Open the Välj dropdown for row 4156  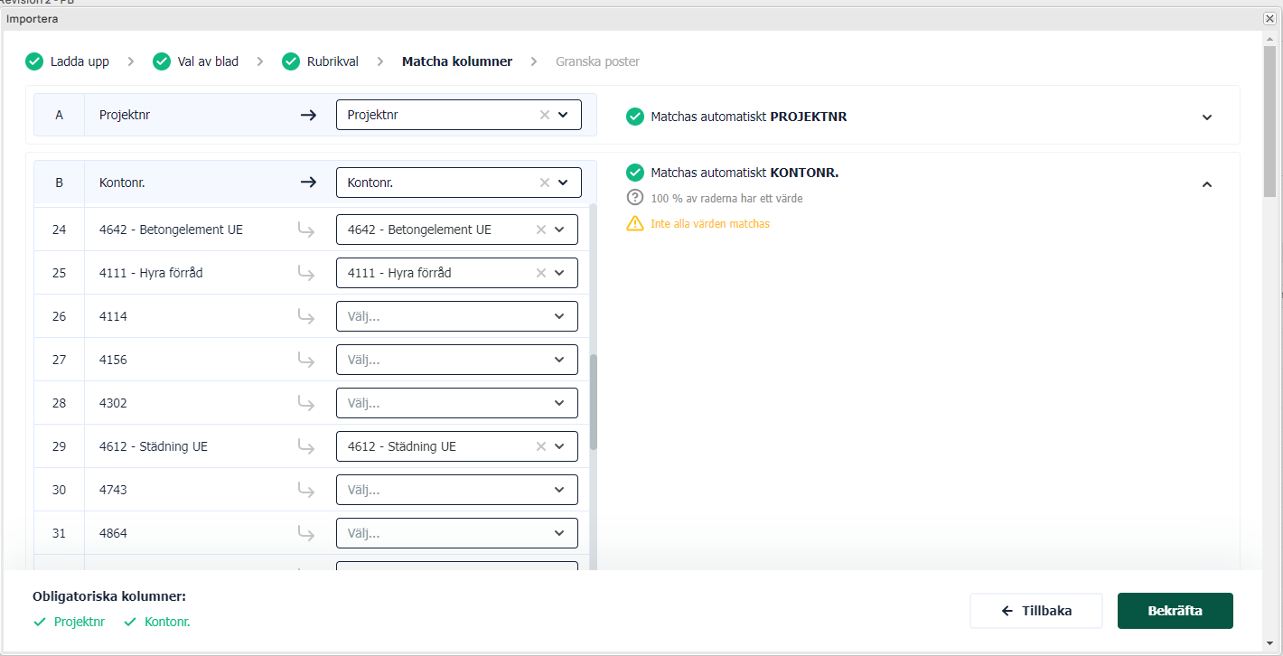pos(456,360)
